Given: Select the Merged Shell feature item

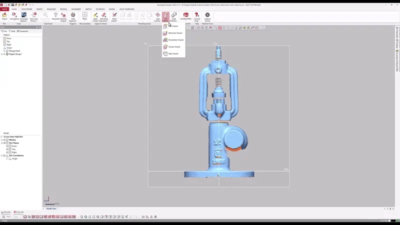Looking at the screenshot, I should click(14, 51).
